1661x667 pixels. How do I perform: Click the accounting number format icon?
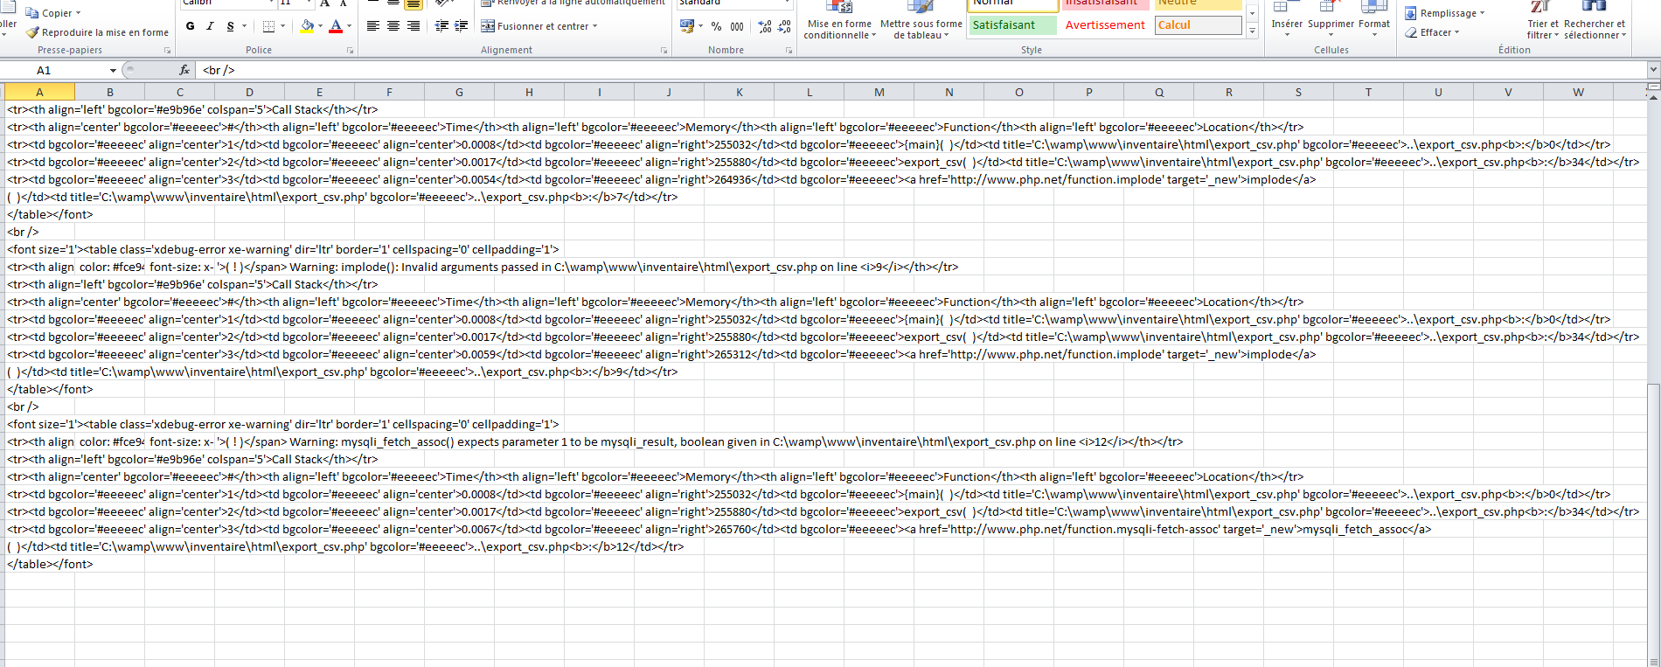(687, 26)
